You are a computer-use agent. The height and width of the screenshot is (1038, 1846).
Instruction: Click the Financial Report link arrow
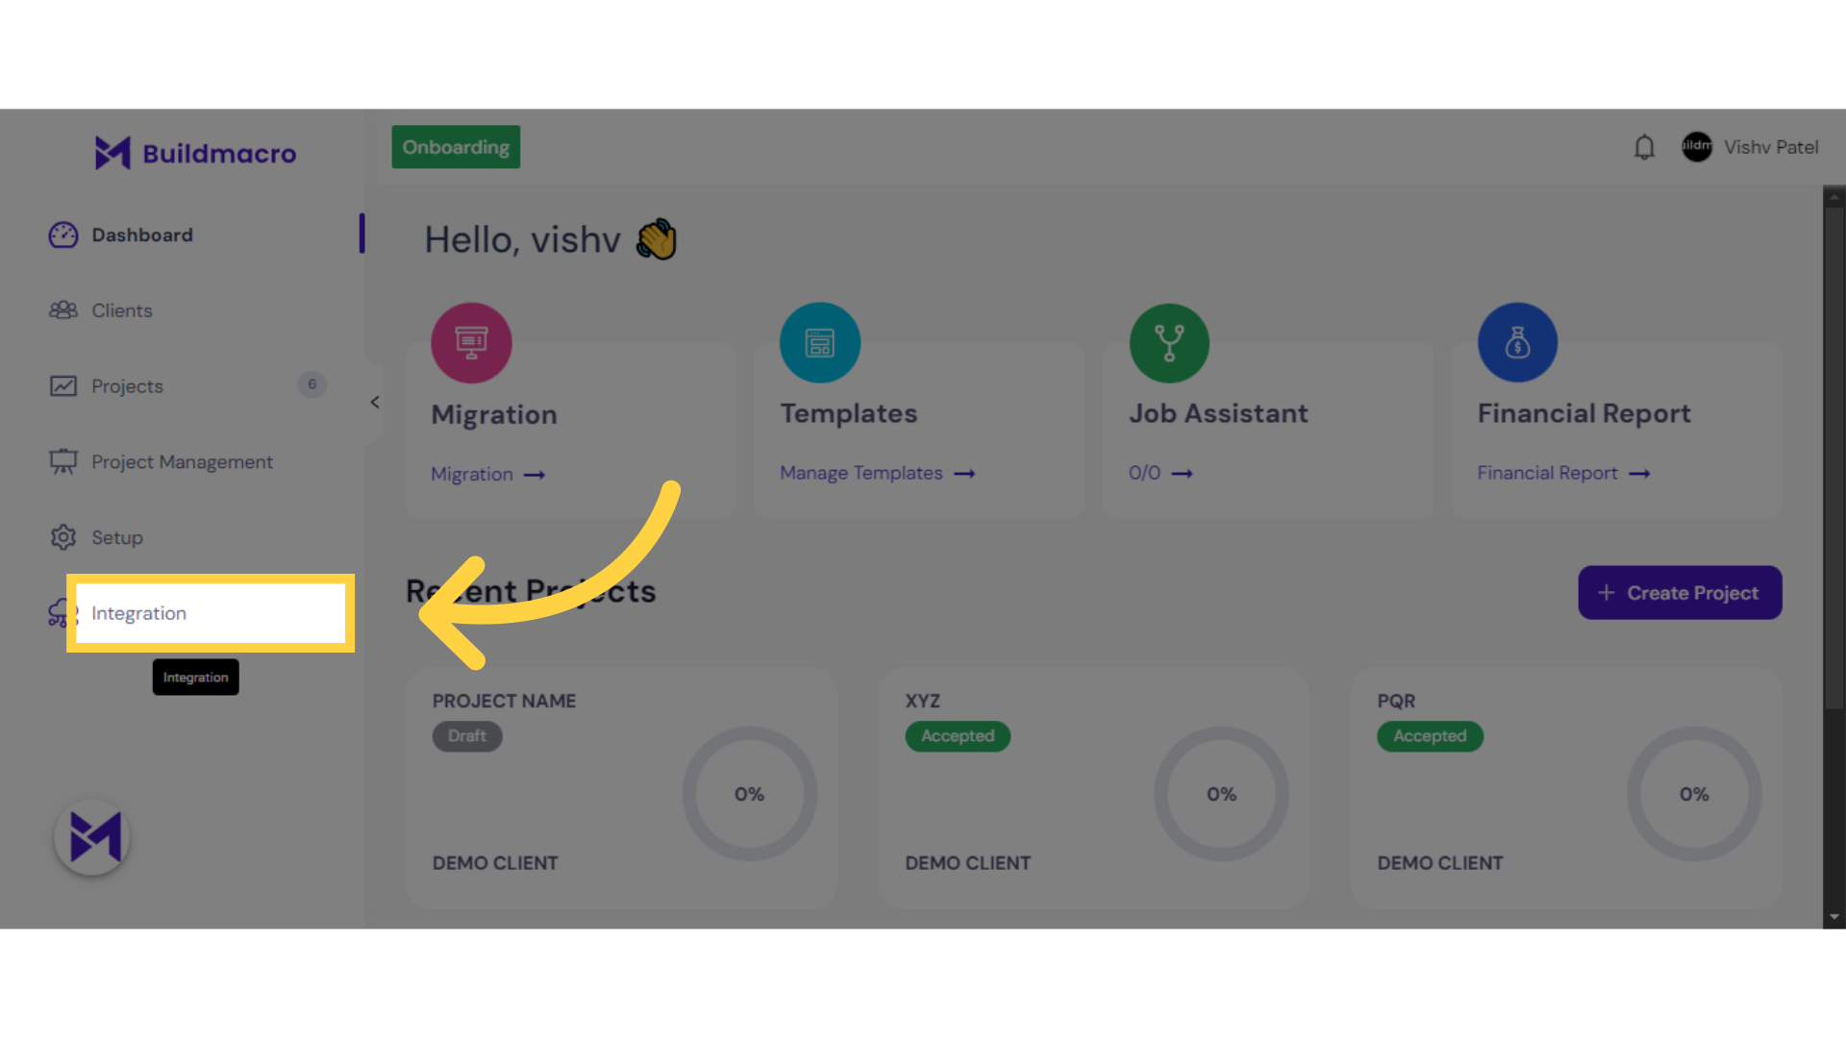[1639, 474]
